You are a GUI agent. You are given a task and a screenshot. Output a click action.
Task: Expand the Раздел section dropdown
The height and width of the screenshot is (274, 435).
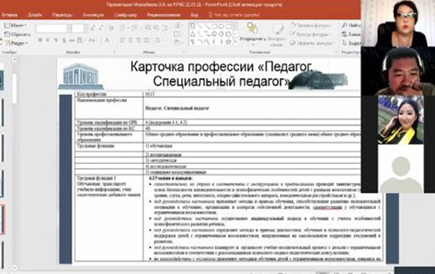click(16, 43)
